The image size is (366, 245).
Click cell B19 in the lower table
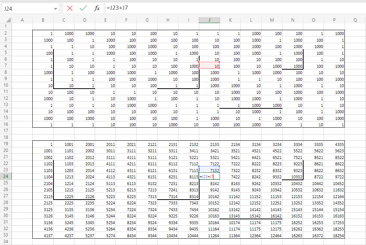click(43, 144)
